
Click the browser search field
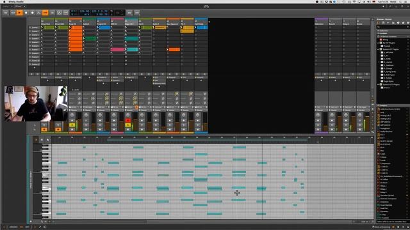pos(393,27)
